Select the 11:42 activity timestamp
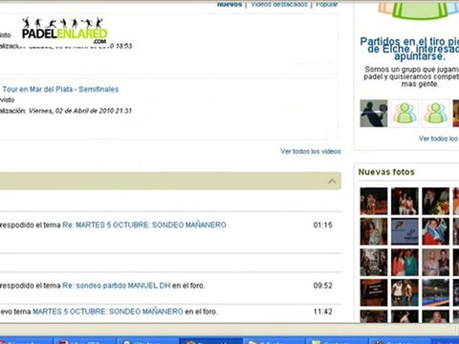 pyautogui.click(x=322, y=312)
